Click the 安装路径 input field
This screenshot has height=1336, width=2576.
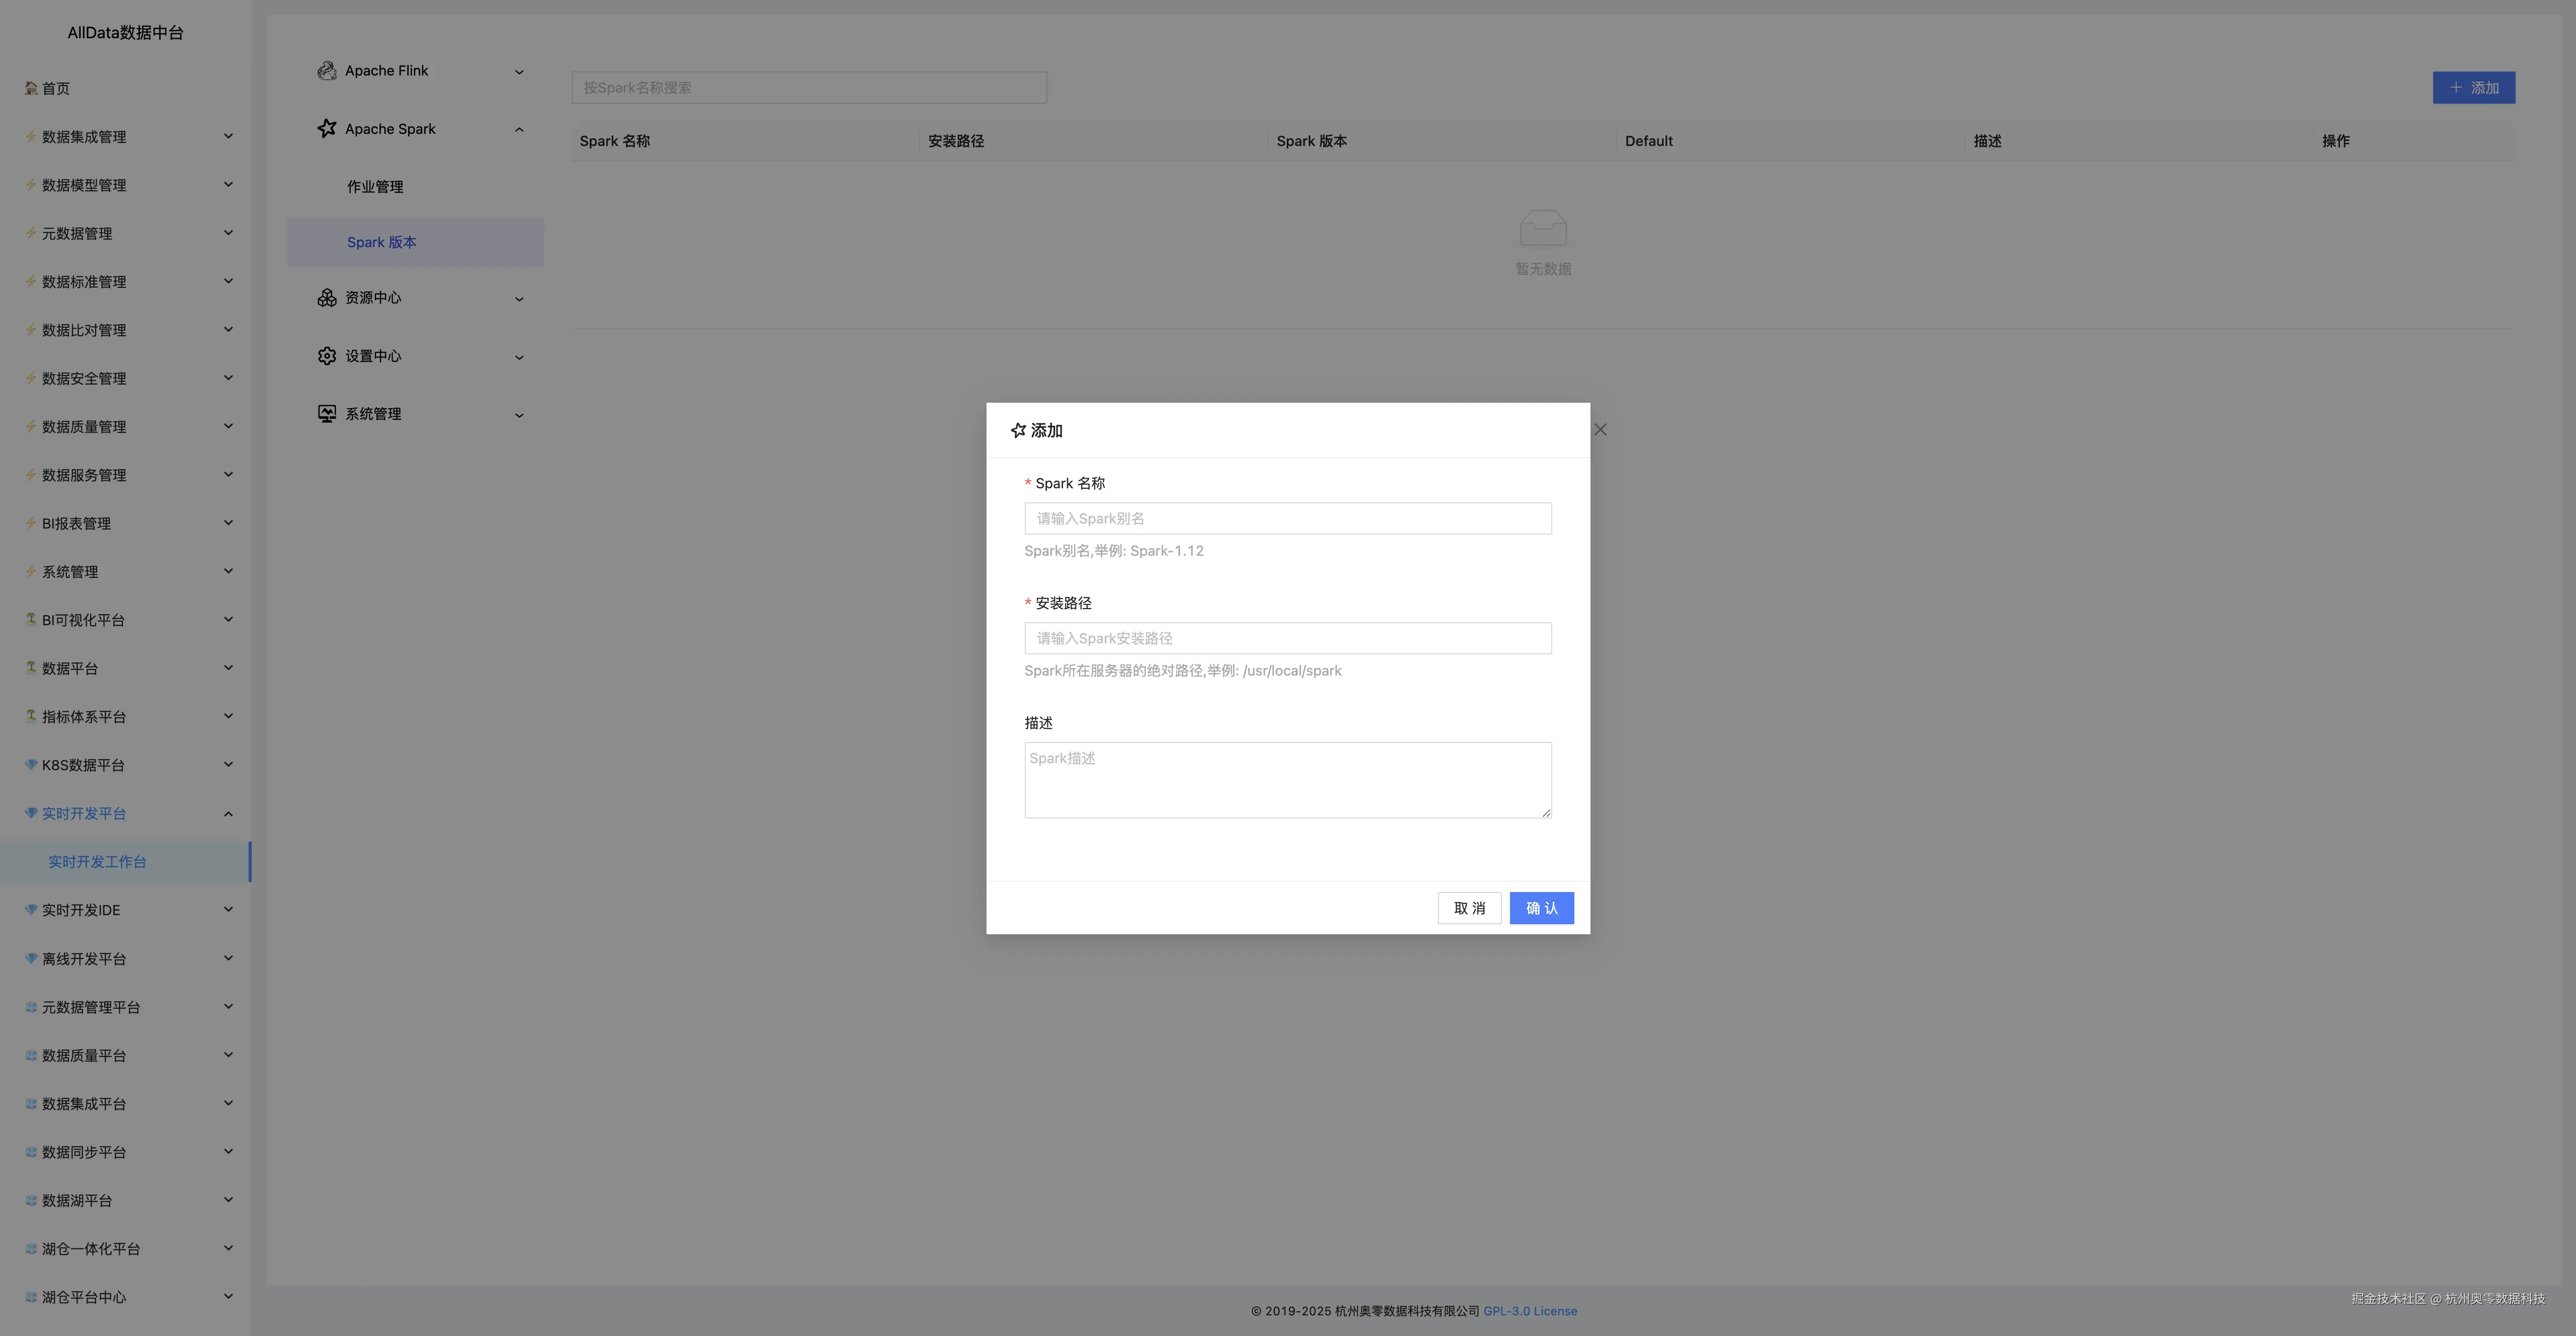pos(1287,638)
